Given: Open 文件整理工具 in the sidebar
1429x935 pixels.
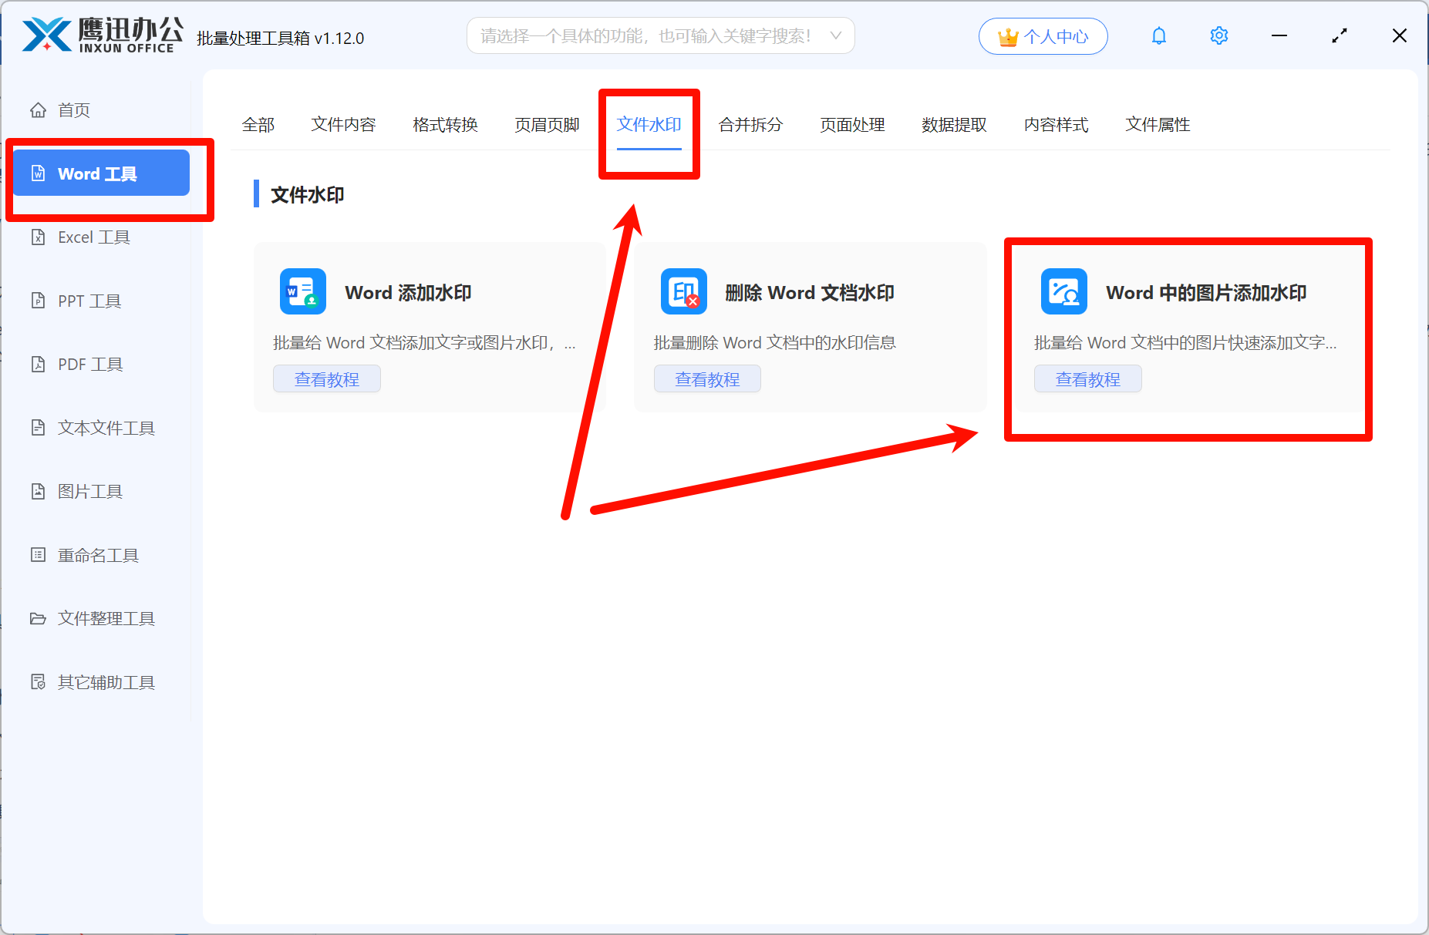Looking at the screenshot, I should click(105, 618).
